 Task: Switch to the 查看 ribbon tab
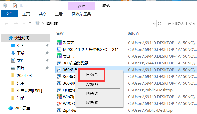[x=59, y=14]
